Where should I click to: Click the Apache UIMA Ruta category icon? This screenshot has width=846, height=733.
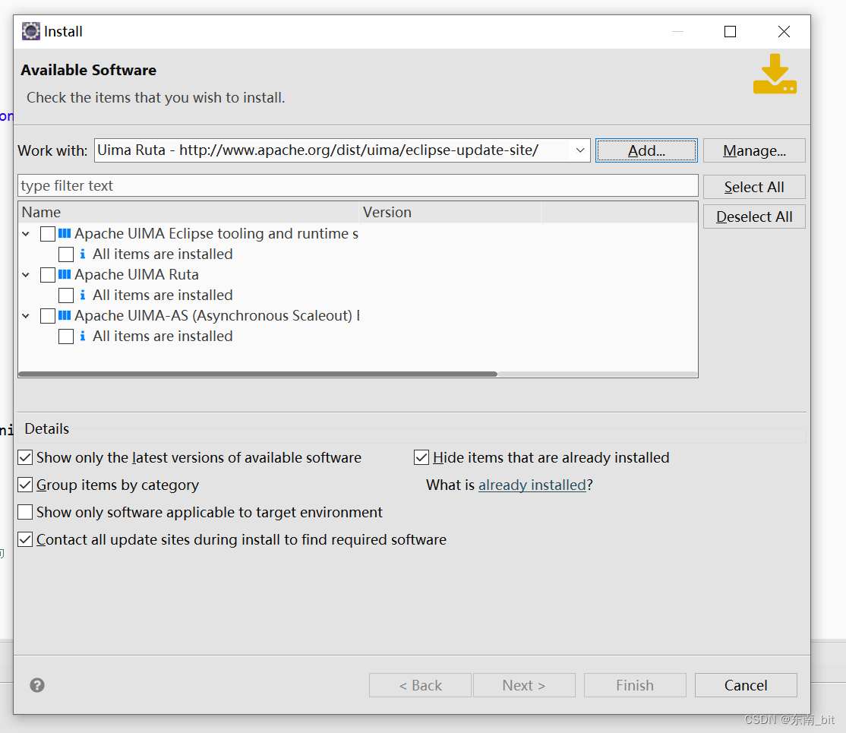click(65, 274)
